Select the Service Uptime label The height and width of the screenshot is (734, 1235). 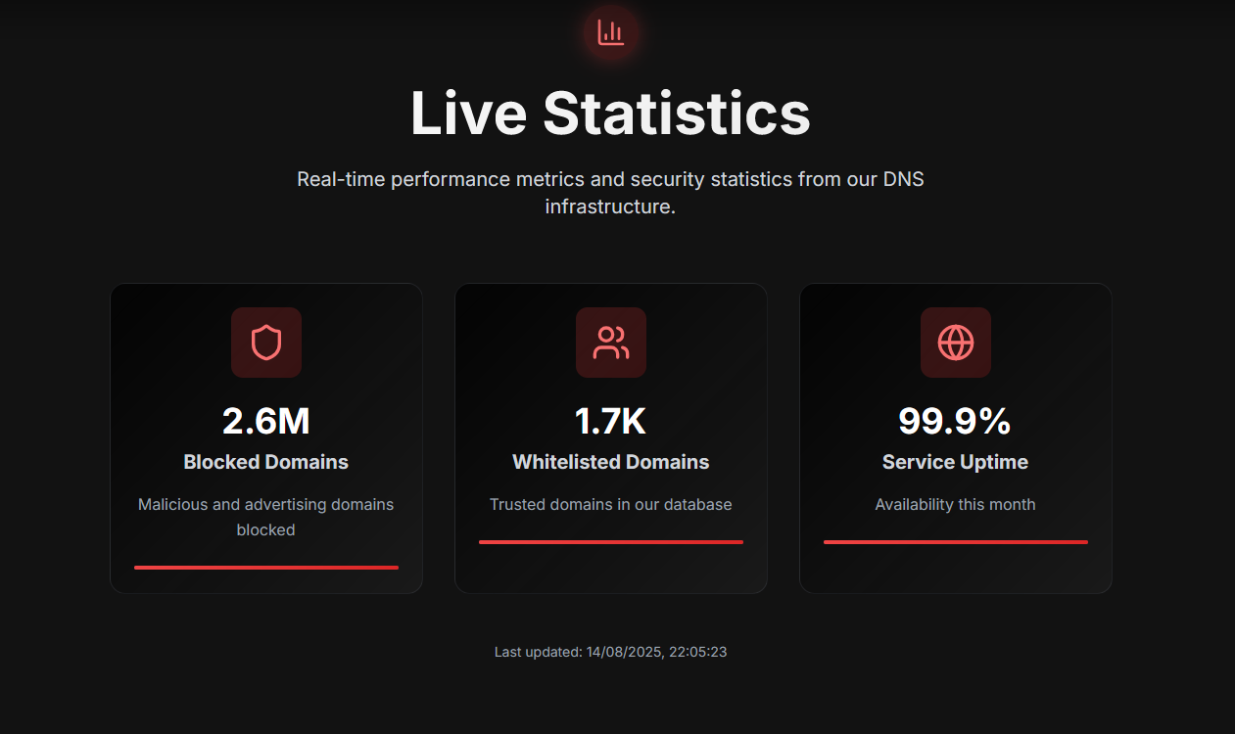pyautogui.click(x=956, y=462)
